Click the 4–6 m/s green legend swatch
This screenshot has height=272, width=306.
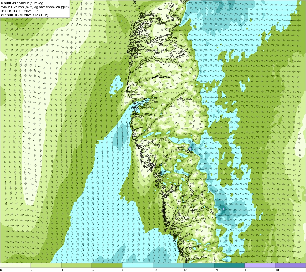coord(76,265)
